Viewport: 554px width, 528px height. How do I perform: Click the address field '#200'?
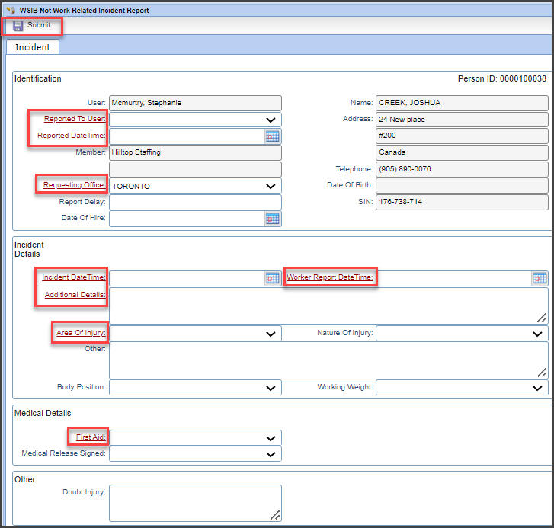click(462, 136)
